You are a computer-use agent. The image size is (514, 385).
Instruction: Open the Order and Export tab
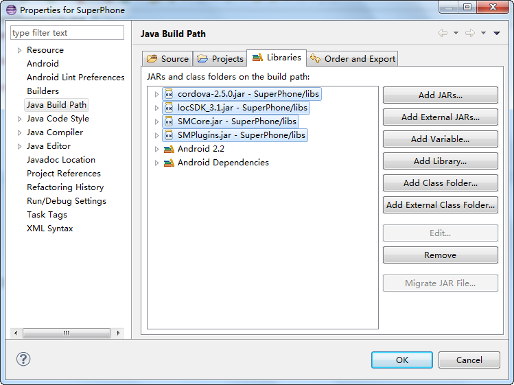[x=353, y=59]
